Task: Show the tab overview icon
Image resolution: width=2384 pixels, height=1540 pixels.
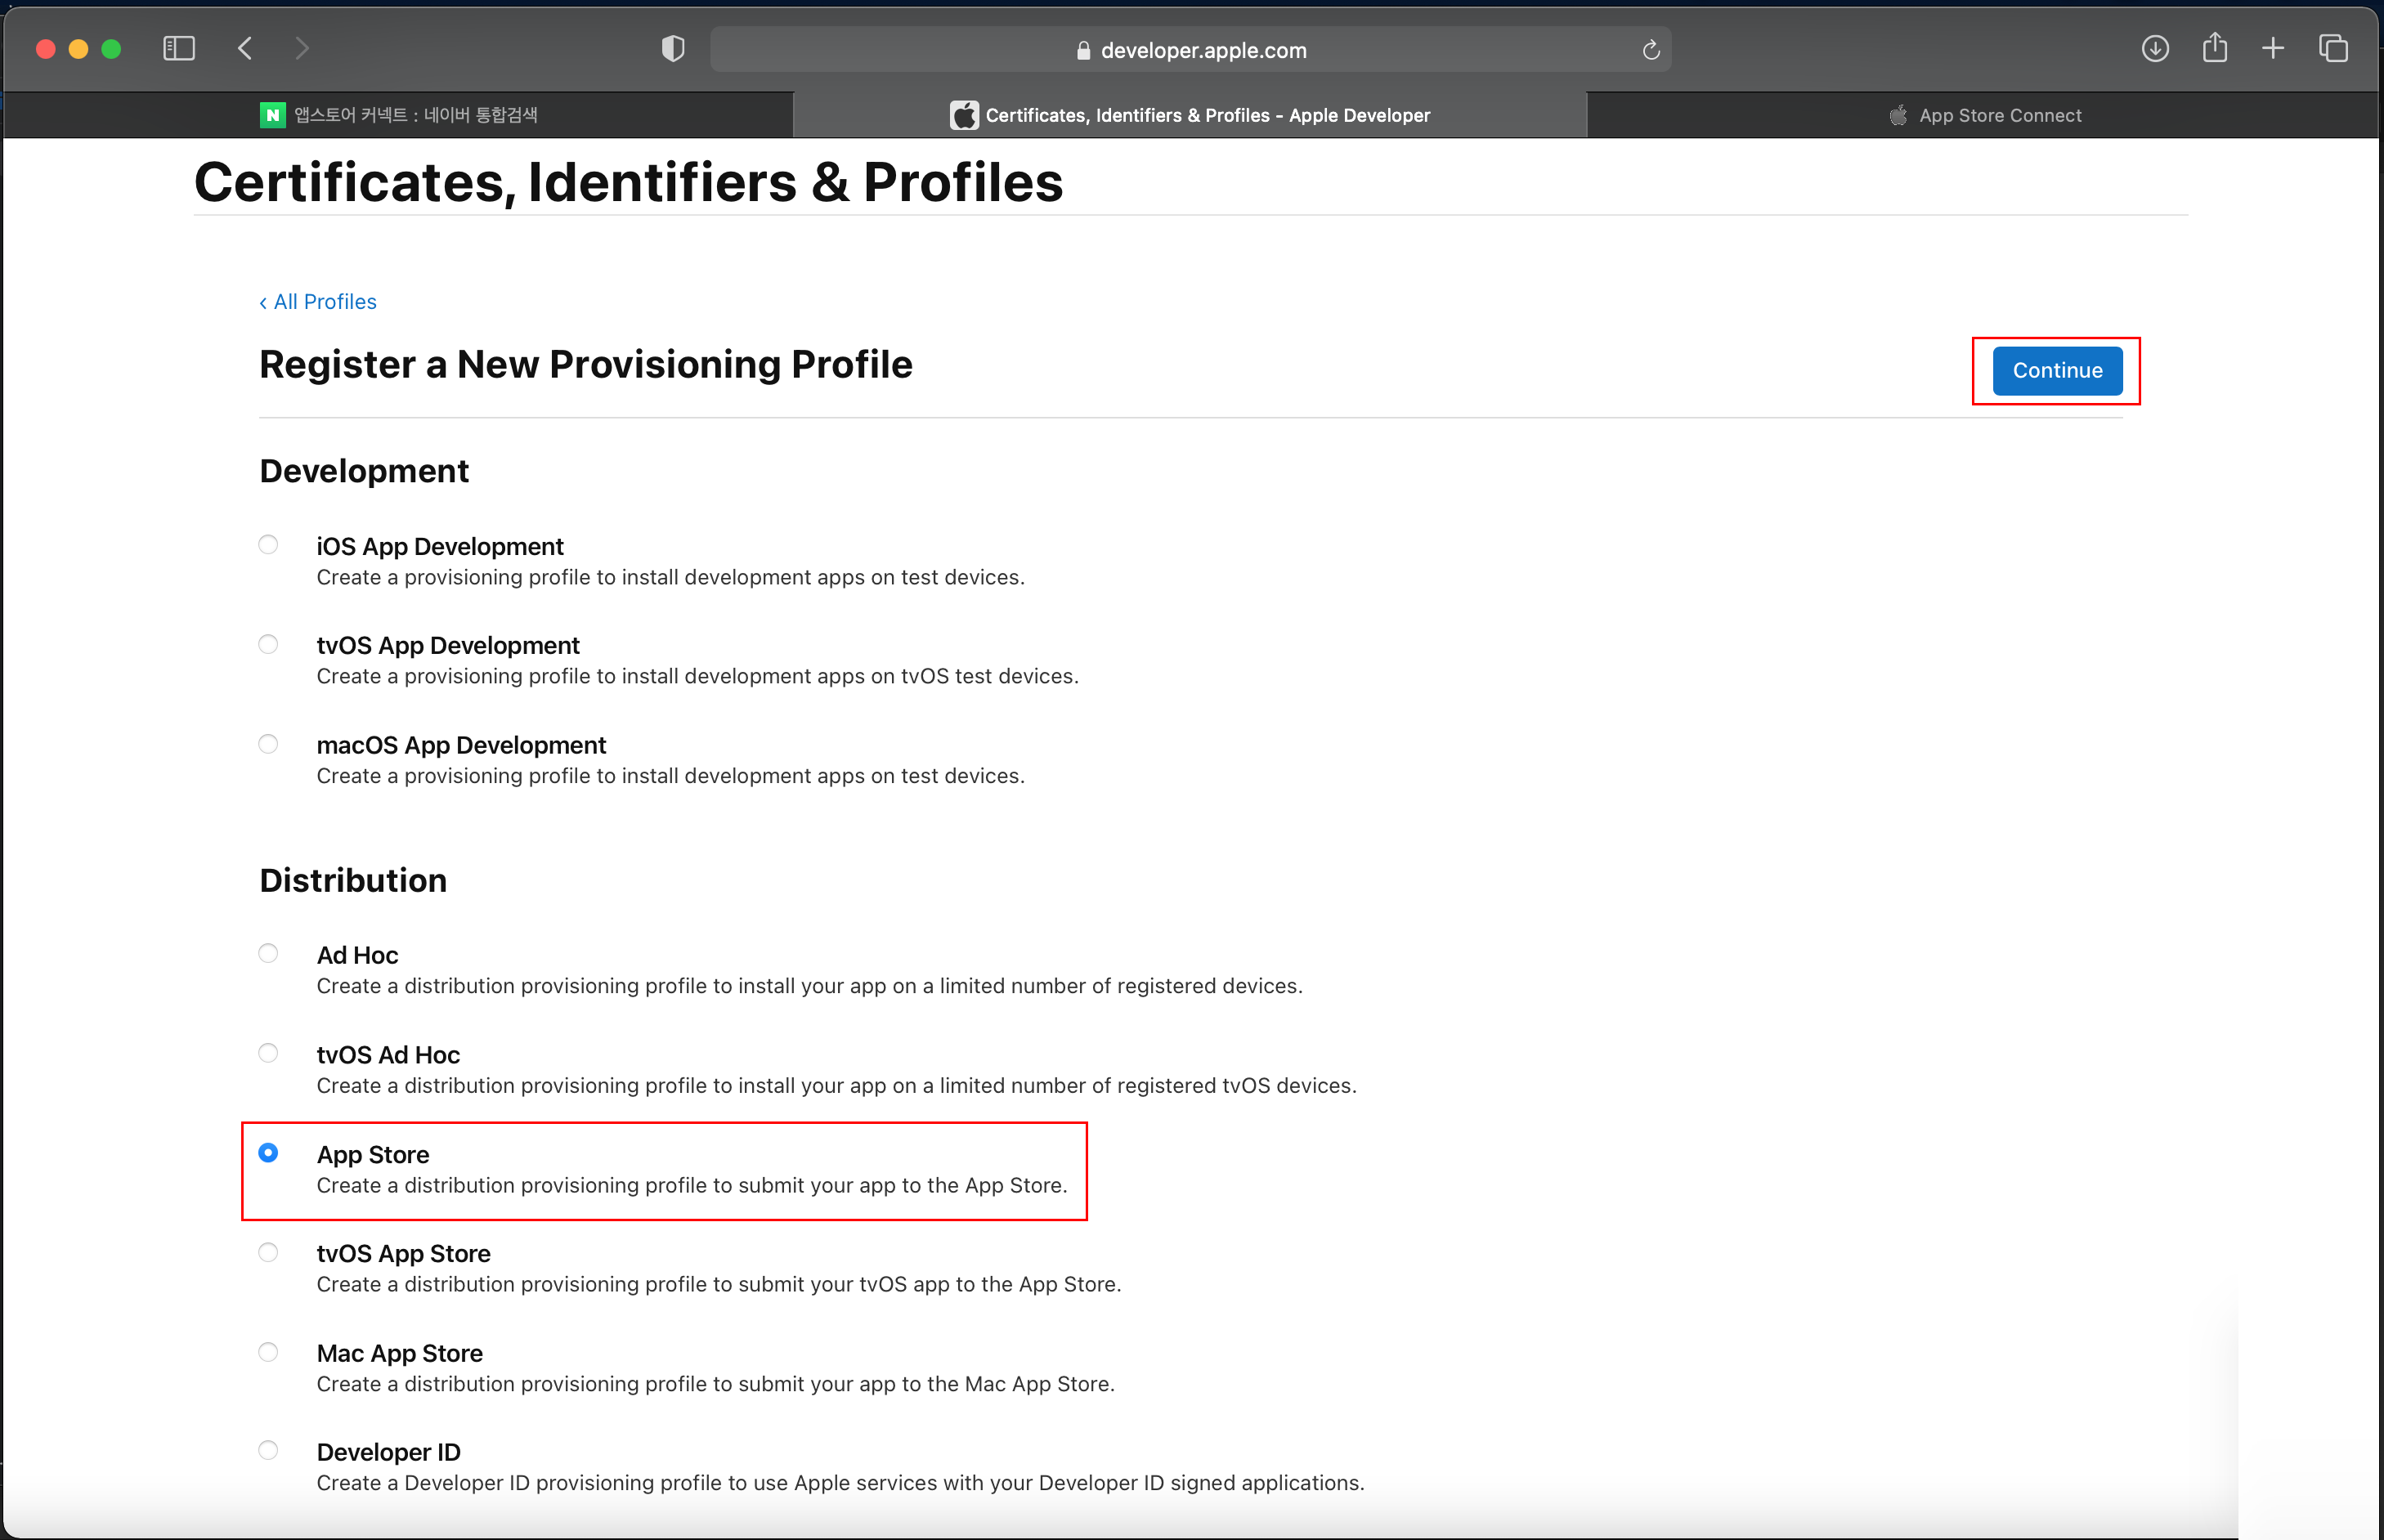Action: click(2333, 48)
